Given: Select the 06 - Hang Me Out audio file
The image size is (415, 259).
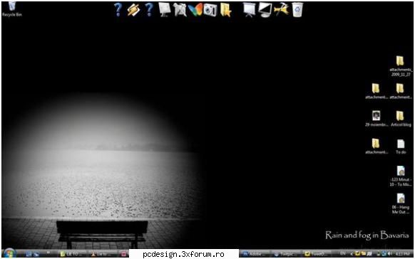Looking at the screenshot, I should [x=401, y=203].
